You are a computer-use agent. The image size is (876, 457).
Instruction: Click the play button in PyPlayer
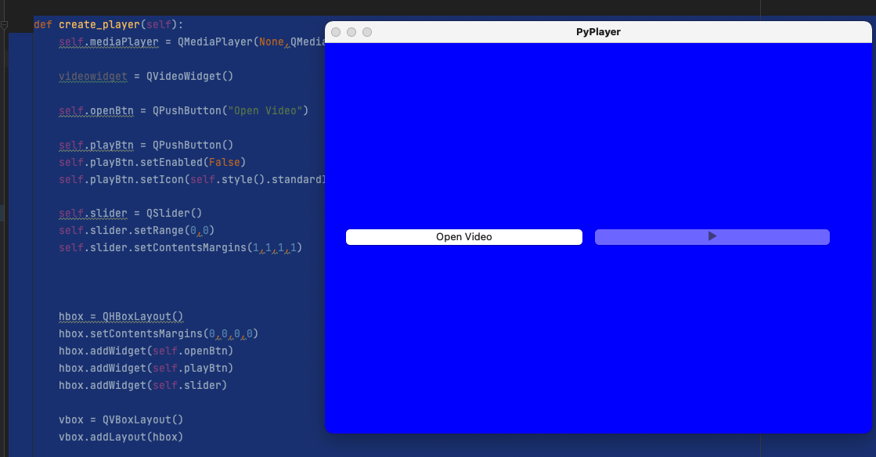(712, 237)
